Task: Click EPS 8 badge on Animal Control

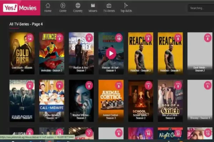Action: (119, 85)
